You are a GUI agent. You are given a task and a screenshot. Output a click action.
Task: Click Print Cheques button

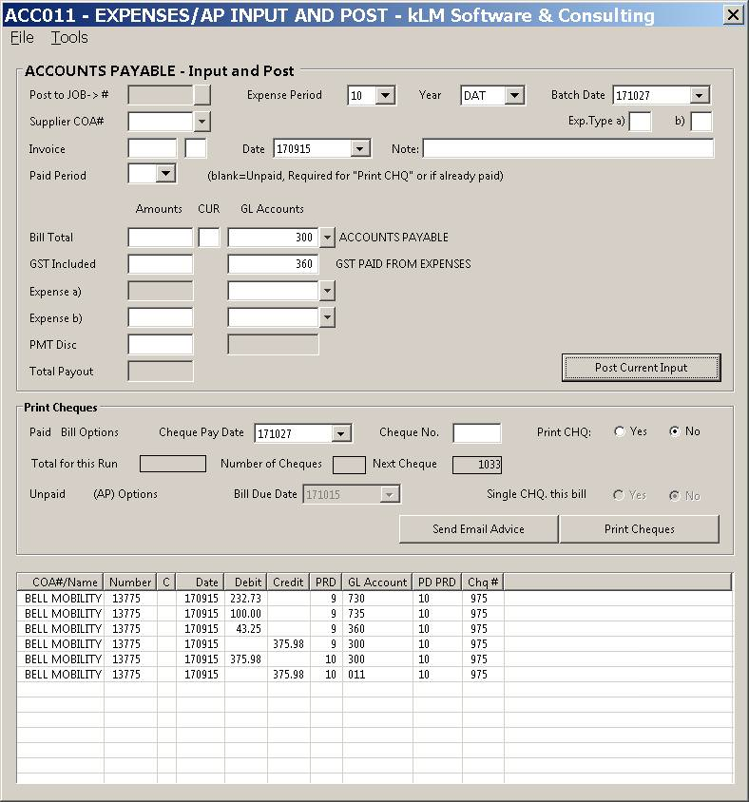pos(640,529)
